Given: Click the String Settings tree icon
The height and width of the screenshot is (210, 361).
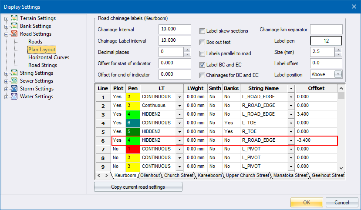Looking at the screenshot, I should (14, 73).
